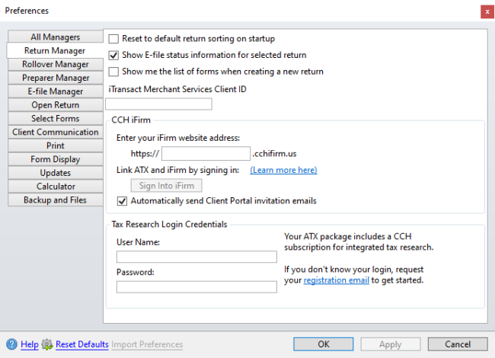
Task: Close the Preferences dialog with the red X
Action: (487, 12)
